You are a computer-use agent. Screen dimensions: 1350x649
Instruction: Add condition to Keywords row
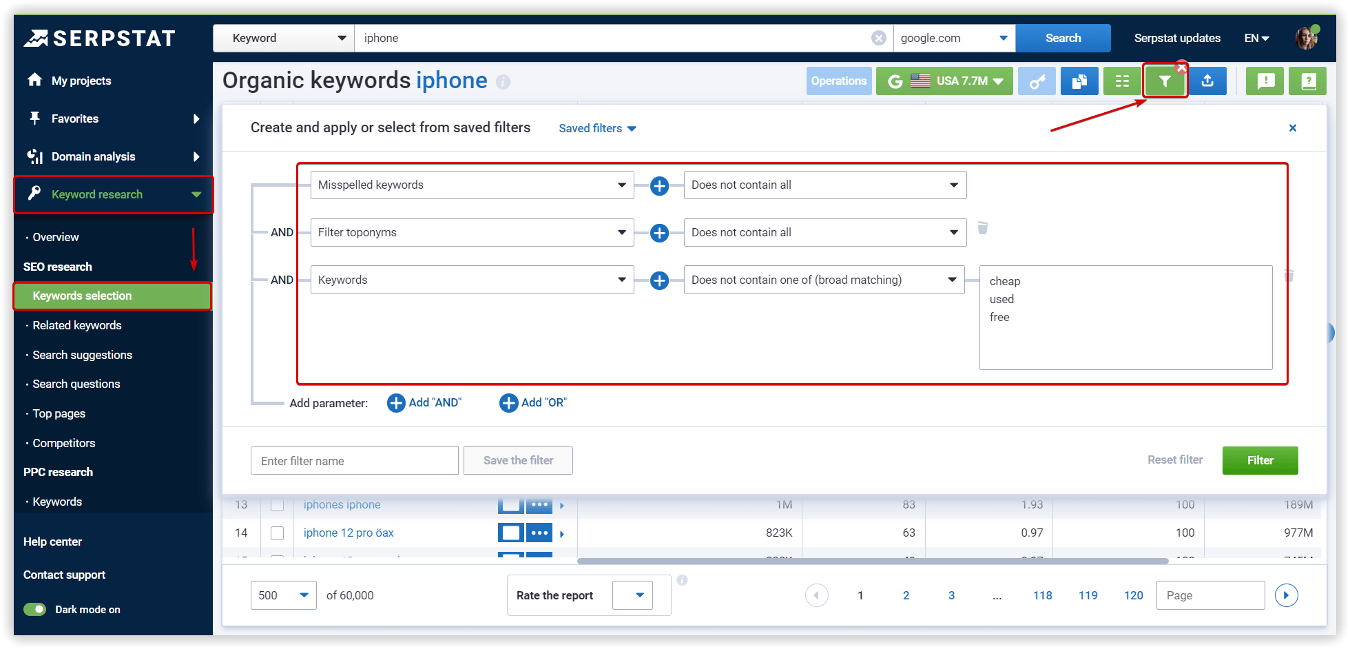pyautogui.click(x=659, y=280)
